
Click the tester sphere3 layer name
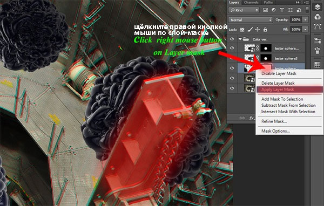pyautogui.click(x=286, y=59)
